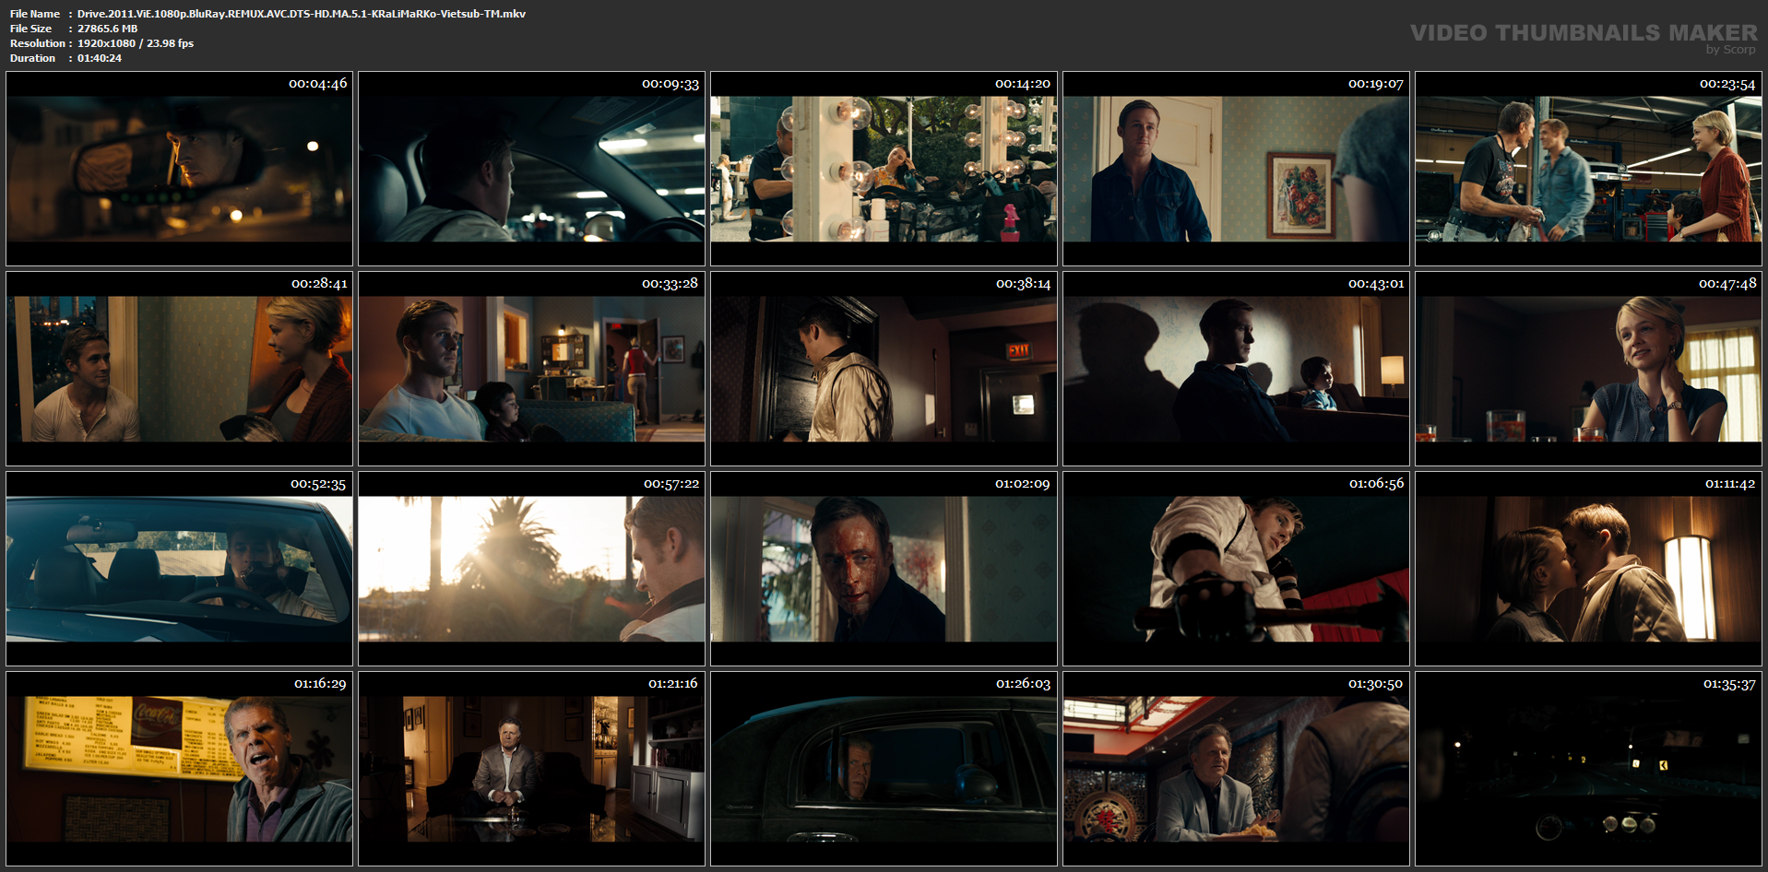The image size is (1768, 872).
Task: Select the thumbnail at 01:26:03
Action: tap(884, 769)
